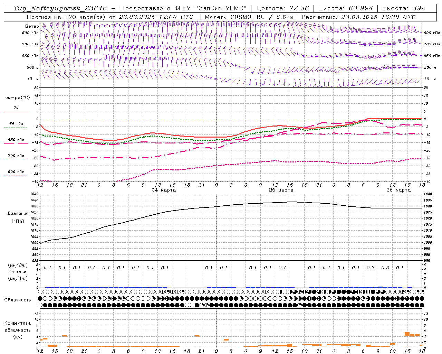
Task: Click the Ветер panel label
Action: point(32,26)
